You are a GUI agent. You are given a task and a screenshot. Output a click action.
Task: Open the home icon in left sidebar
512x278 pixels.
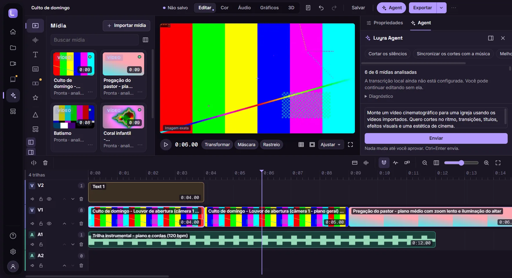pyautogui.click(x=13, y=32)
